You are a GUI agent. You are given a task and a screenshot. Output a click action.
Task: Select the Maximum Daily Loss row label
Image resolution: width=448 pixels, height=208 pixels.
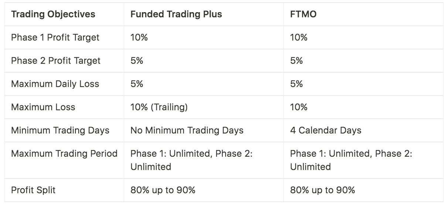[55, 84]
